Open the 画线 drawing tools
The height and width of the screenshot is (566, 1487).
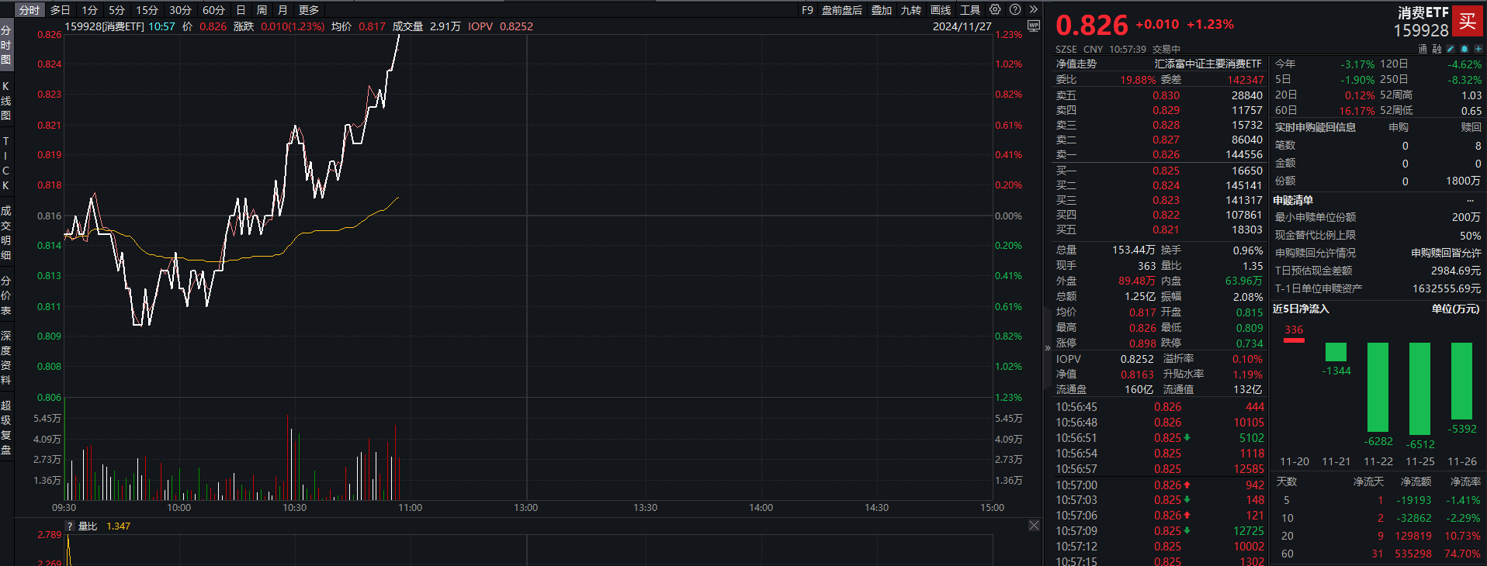(x=941, y=10)
